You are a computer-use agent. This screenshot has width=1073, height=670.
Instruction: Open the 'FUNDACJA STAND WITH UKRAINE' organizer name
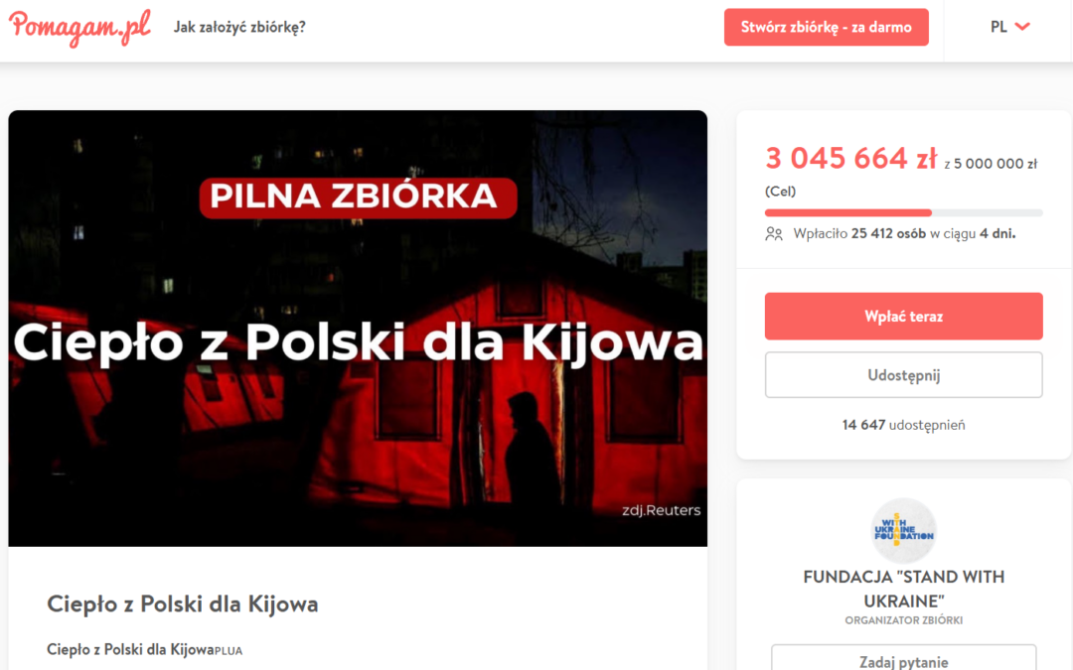point(903,589)
